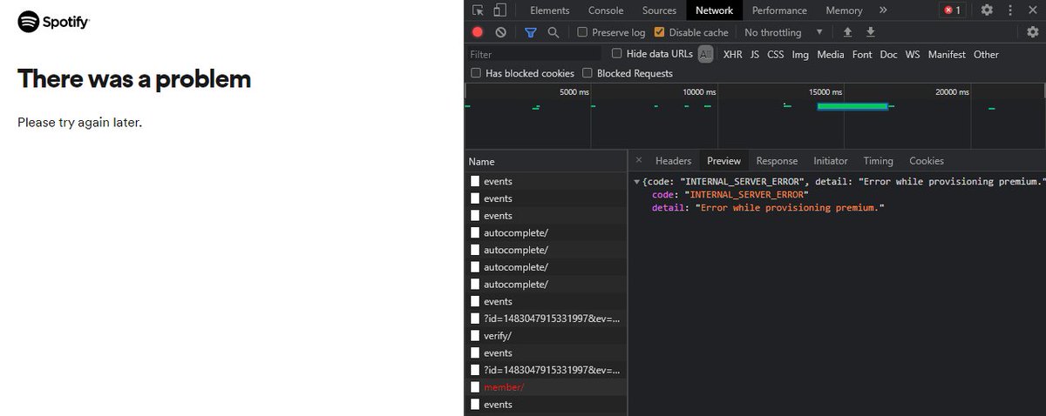The width and height of the screenshot is (1046, 416).
Task: Open Network panel settings gear
Action: coord(1033,32)
